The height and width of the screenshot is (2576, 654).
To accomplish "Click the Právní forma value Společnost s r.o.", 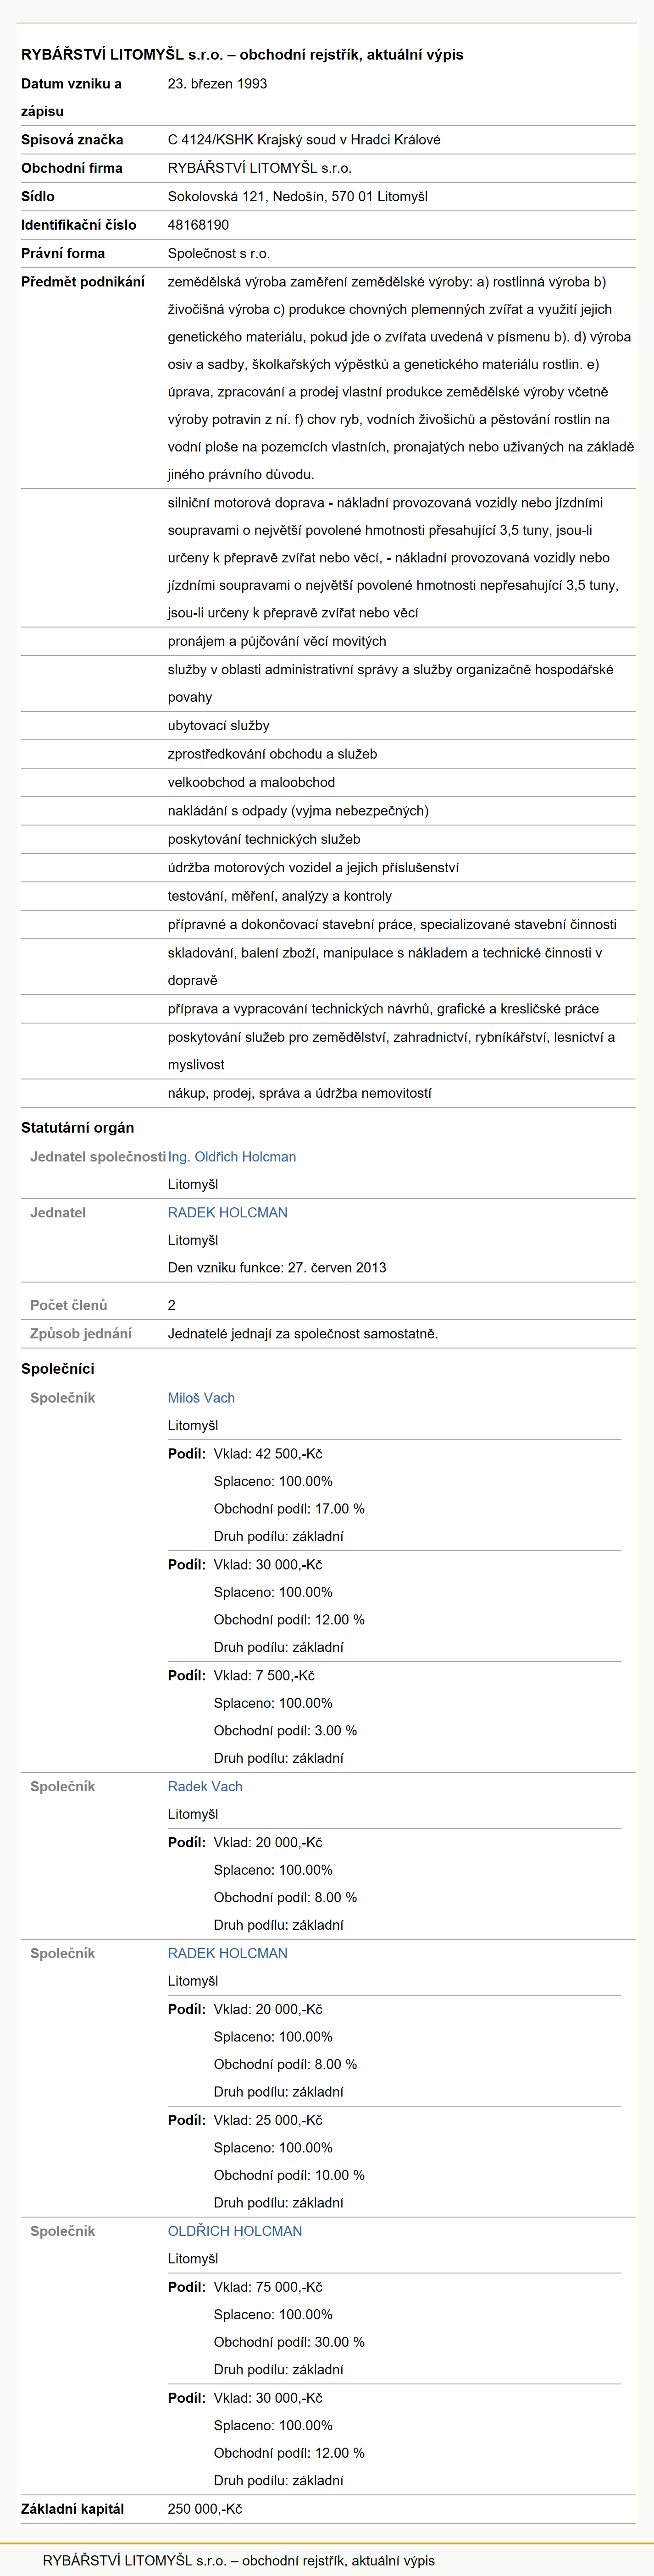I will (x=219, y=253).
